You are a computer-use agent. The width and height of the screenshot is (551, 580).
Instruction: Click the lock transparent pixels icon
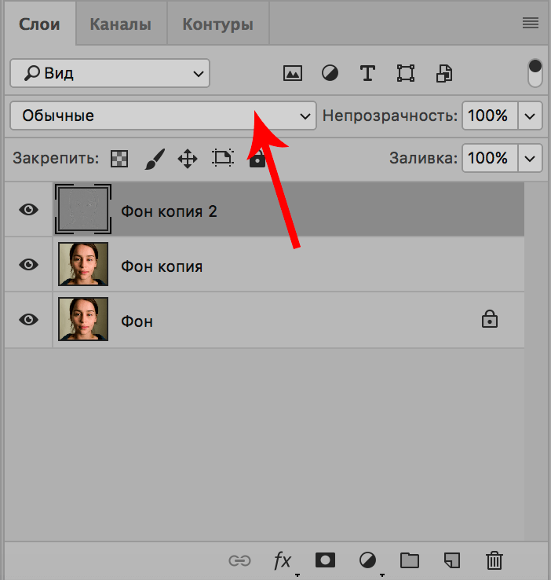[x=119, y=159]
